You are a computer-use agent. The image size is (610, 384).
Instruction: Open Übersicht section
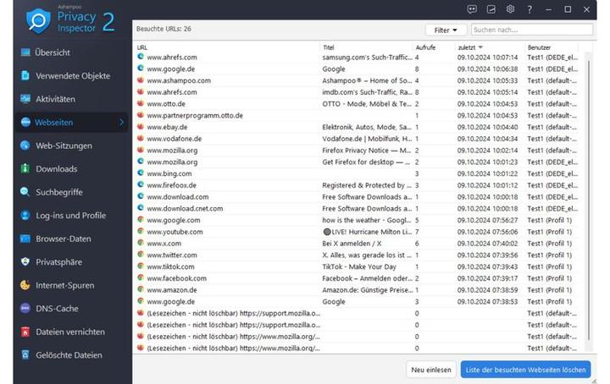53,52
